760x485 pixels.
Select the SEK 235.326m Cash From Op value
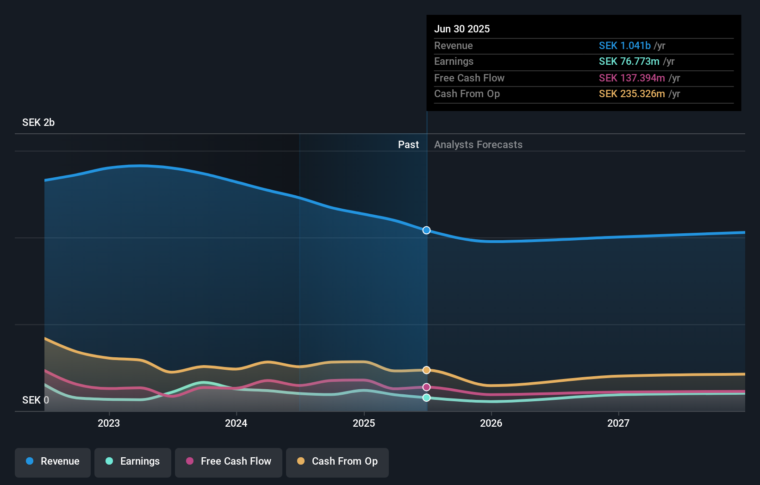pos(632,94)
